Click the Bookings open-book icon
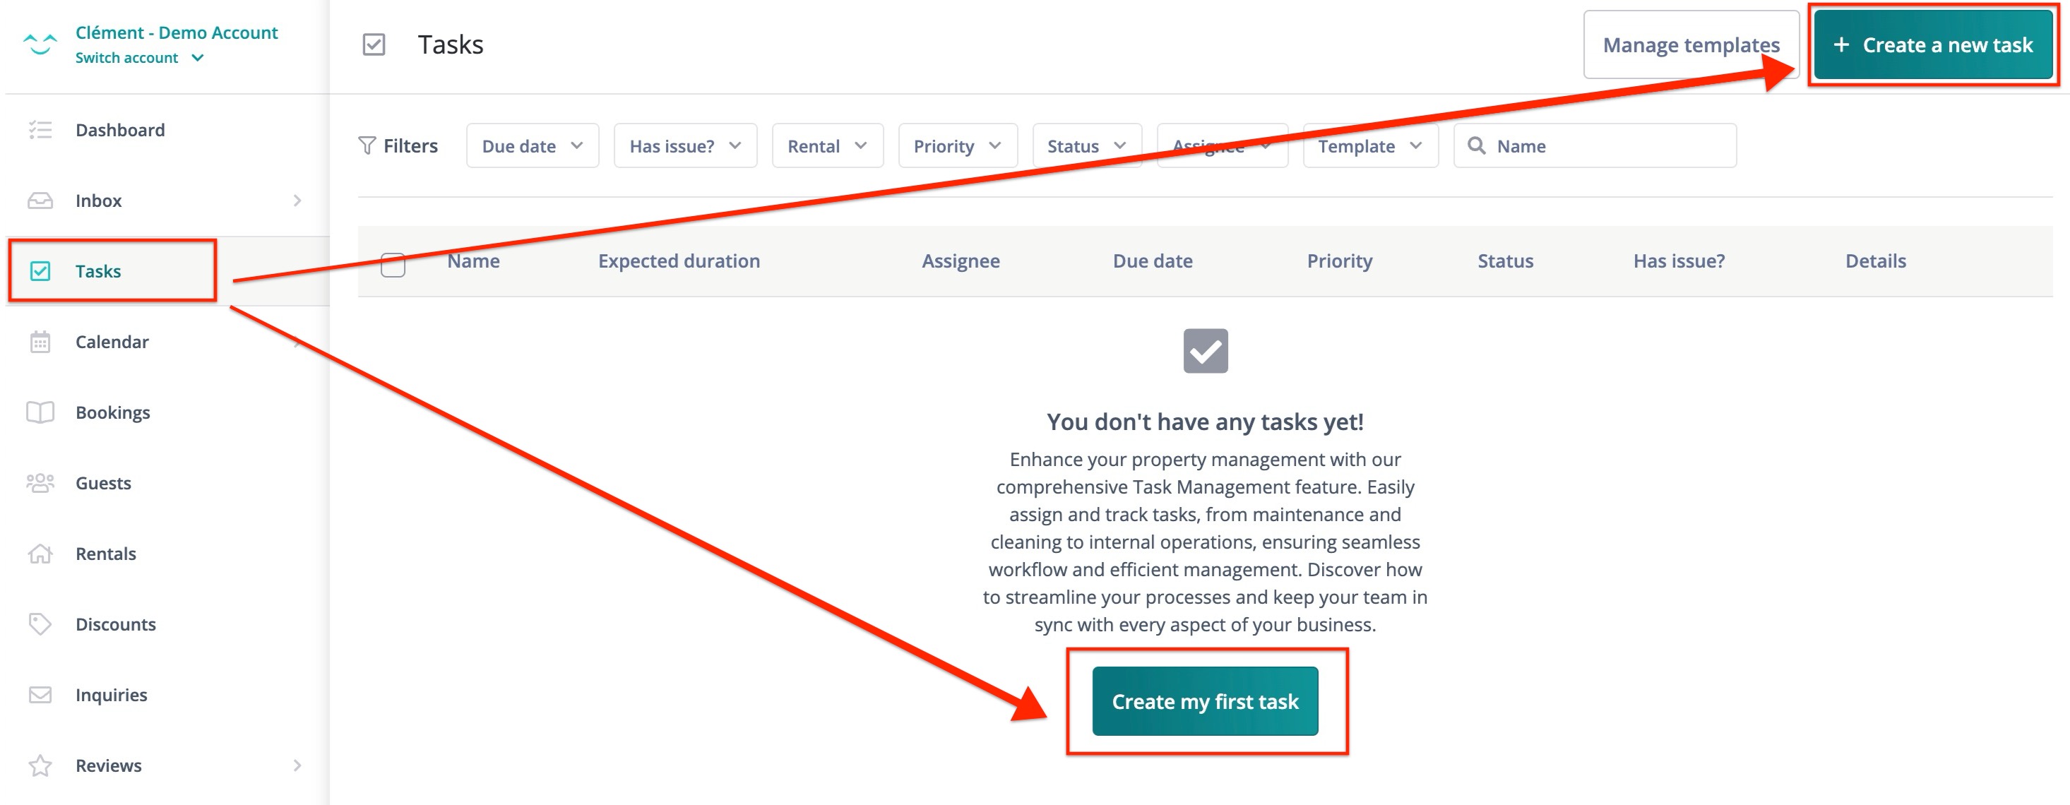The width and height of the screenshot is (2070, 805). tap(40, 413)
